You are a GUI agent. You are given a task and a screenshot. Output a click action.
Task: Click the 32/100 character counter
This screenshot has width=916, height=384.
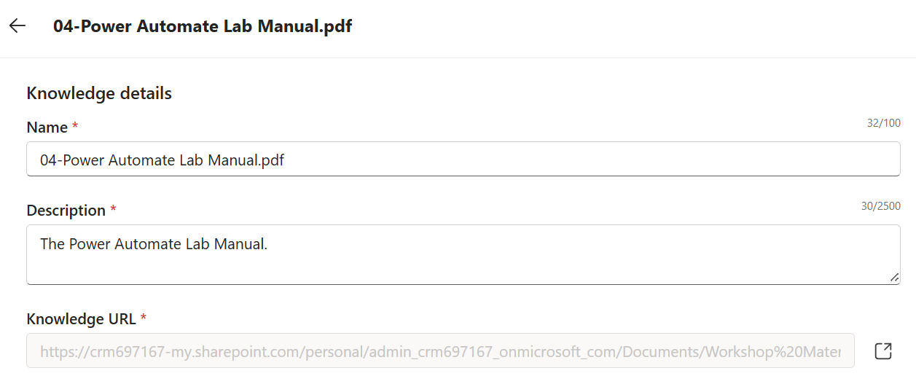tap(883, 123)
